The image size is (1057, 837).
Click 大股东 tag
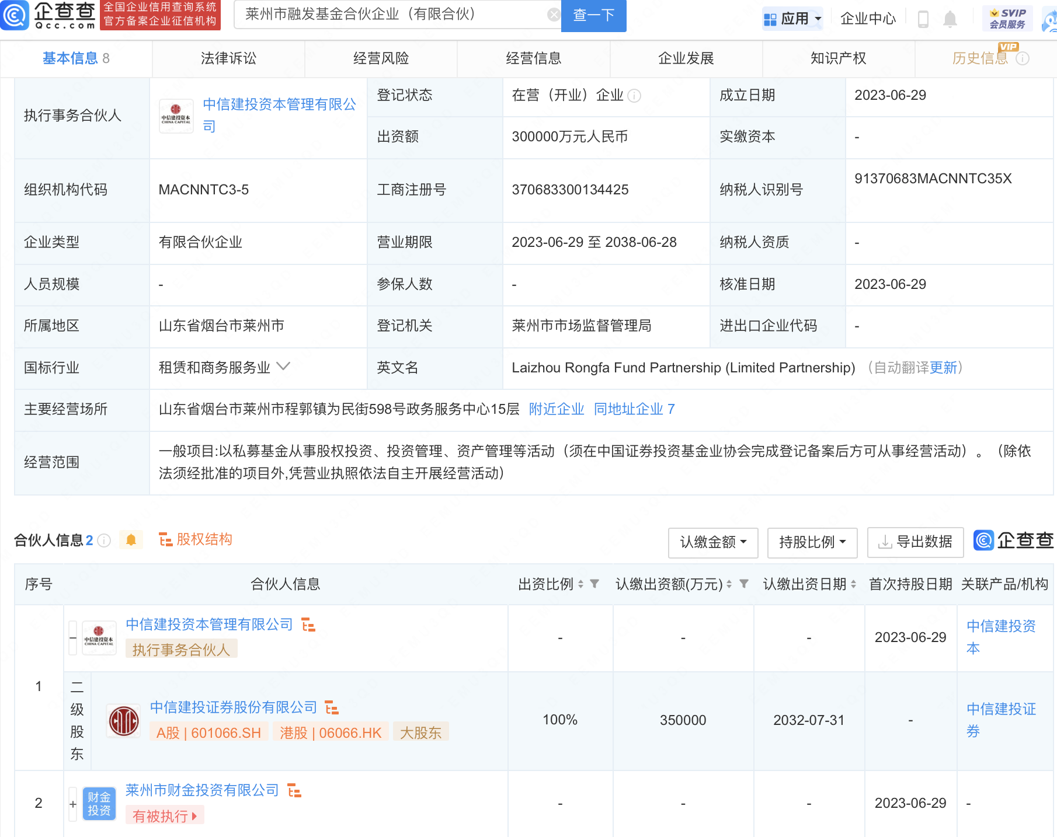420,733
